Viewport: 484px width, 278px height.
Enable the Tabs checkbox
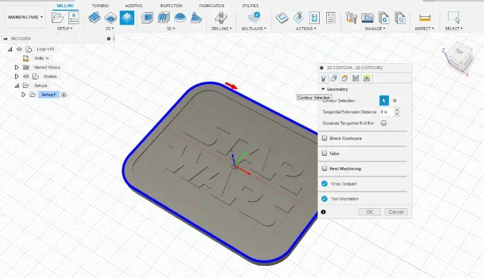point(324,153)
